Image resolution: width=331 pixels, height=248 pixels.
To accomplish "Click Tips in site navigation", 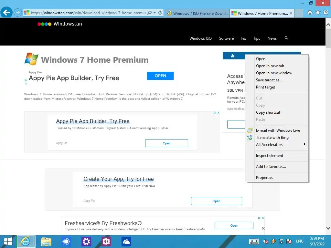I will (x=256, y=38).
